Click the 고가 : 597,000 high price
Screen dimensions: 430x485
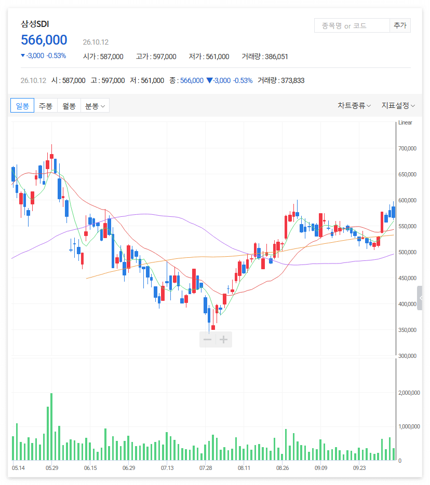156,57
